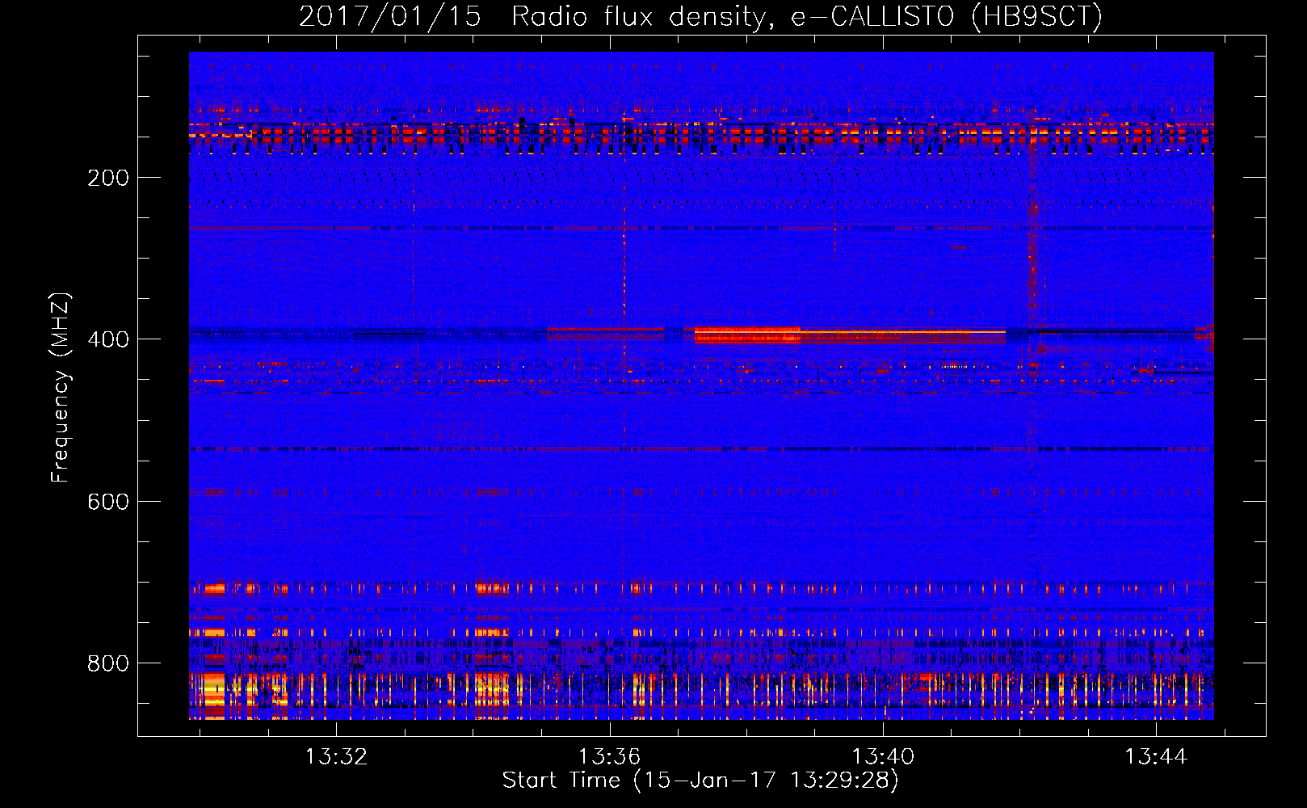1307x808 pixels.
Task: Click the bright red burst near 400 MHz
Action: [747, 335]
